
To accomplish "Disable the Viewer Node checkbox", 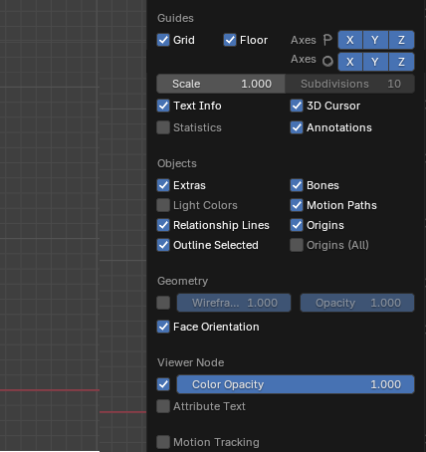I will pyautogui.click(x=163, y=384).
